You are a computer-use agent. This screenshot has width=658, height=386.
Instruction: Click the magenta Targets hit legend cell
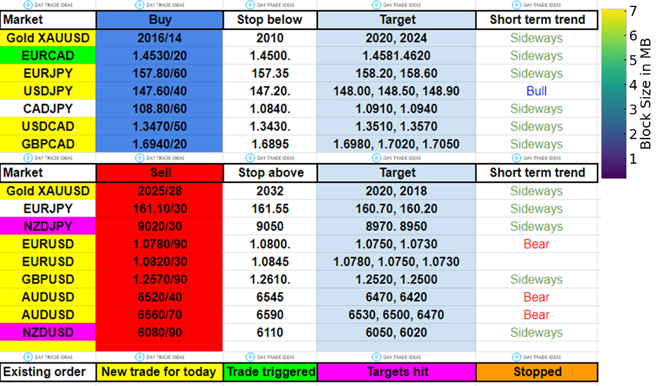(x=398, y=372)
